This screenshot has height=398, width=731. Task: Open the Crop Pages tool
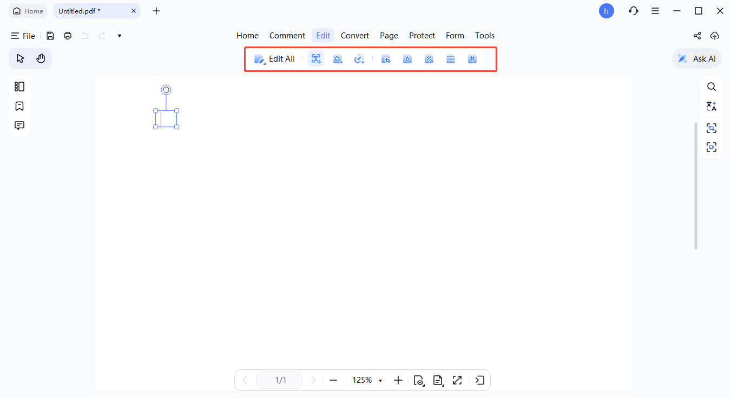pos(386,58)
